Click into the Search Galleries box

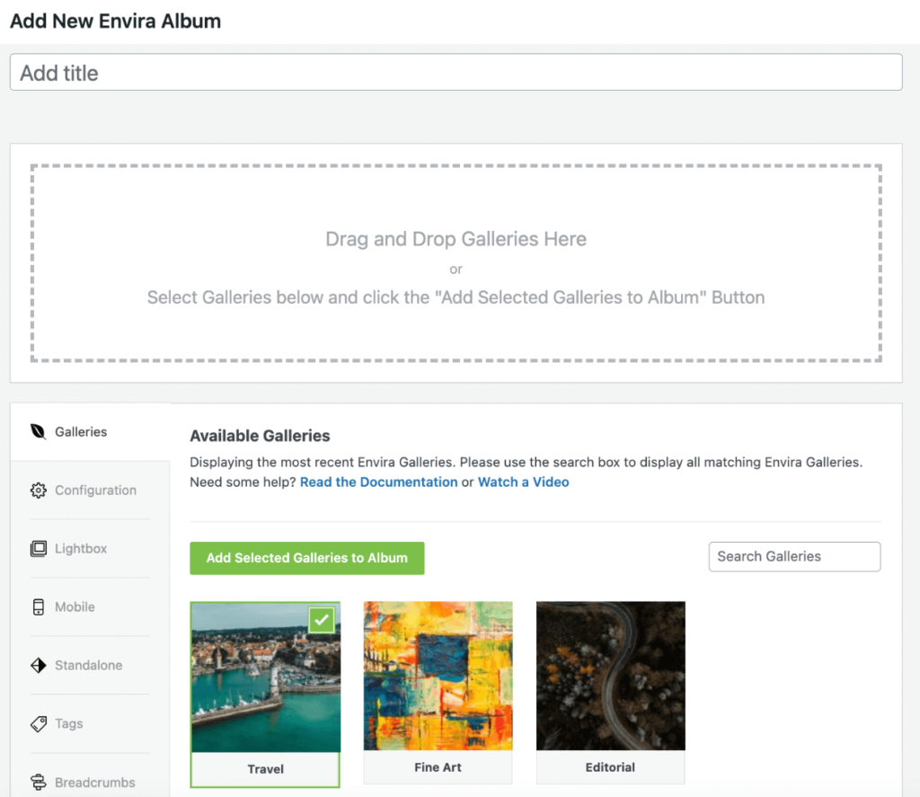tap(794, 556)
